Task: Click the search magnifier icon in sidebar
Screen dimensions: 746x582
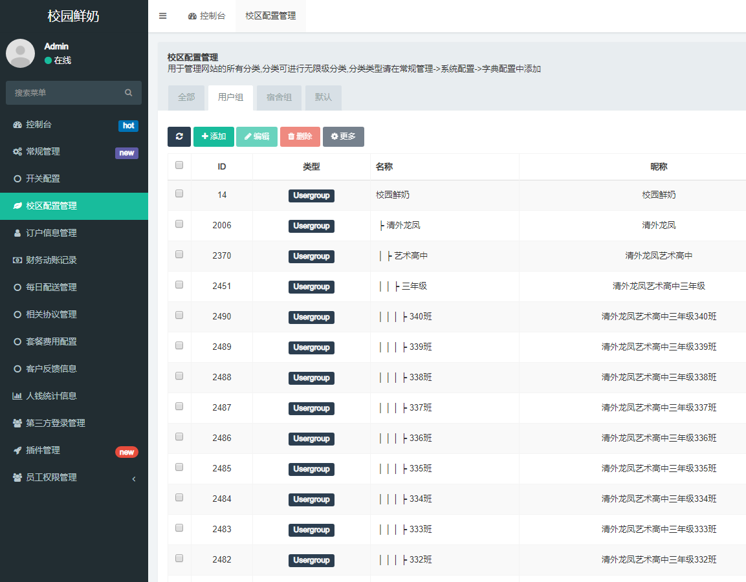Action: coord(129,93)
